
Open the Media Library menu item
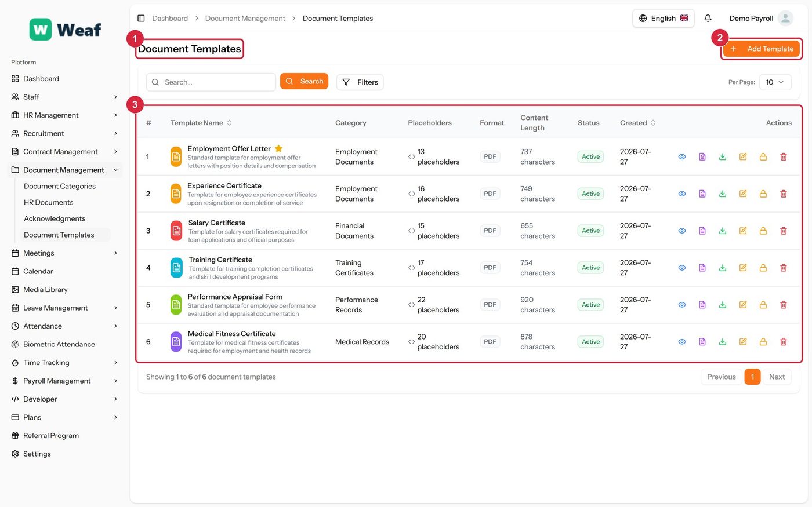[64, 290]
